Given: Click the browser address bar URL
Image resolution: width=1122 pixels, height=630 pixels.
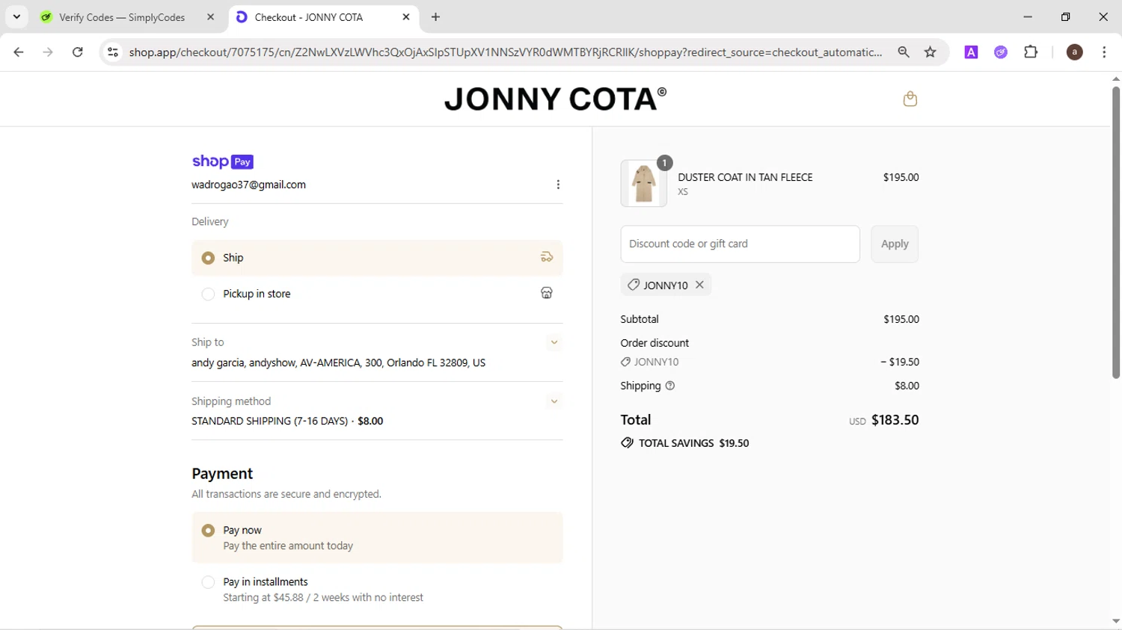Looking at the screenshot, I should (506, 52).
